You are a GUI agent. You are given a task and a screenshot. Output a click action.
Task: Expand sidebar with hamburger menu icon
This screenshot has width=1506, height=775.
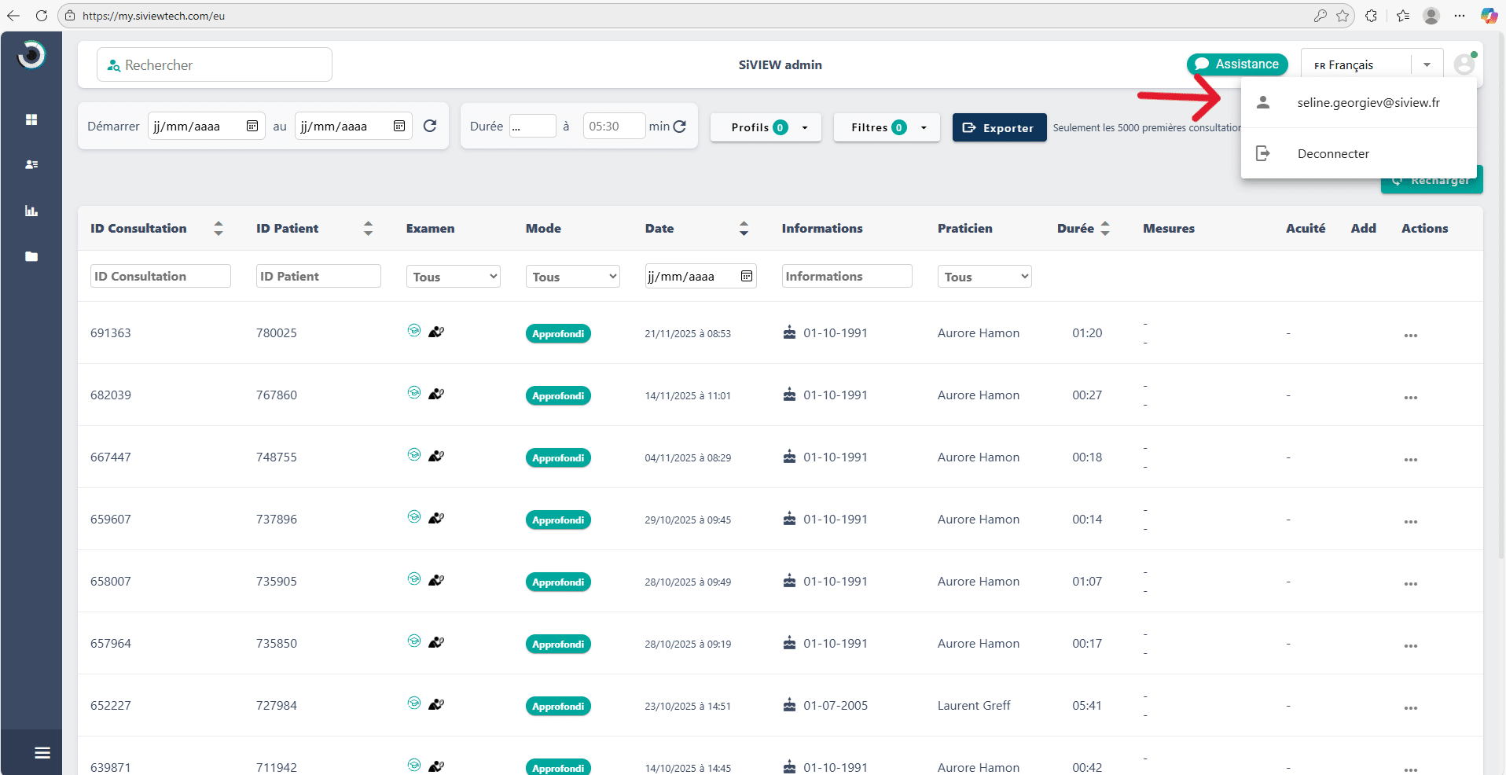tap(42, 753)
